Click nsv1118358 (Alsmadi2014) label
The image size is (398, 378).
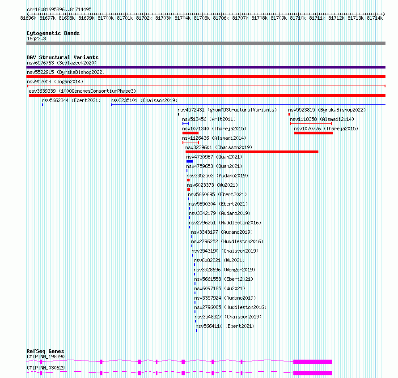tap(322, 119)
